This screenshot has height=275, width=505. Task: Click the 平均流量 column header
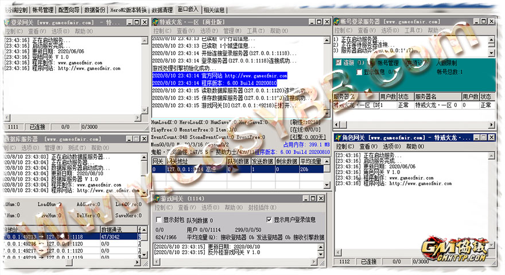pyautogui.click(x=311, y=161)
